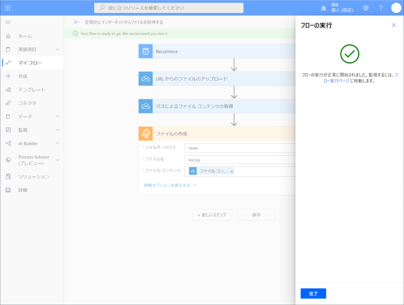Expand the 実施項目 chevron
Image resolution: width=404 pixels, height=305 pixels.
coord(58,49)
